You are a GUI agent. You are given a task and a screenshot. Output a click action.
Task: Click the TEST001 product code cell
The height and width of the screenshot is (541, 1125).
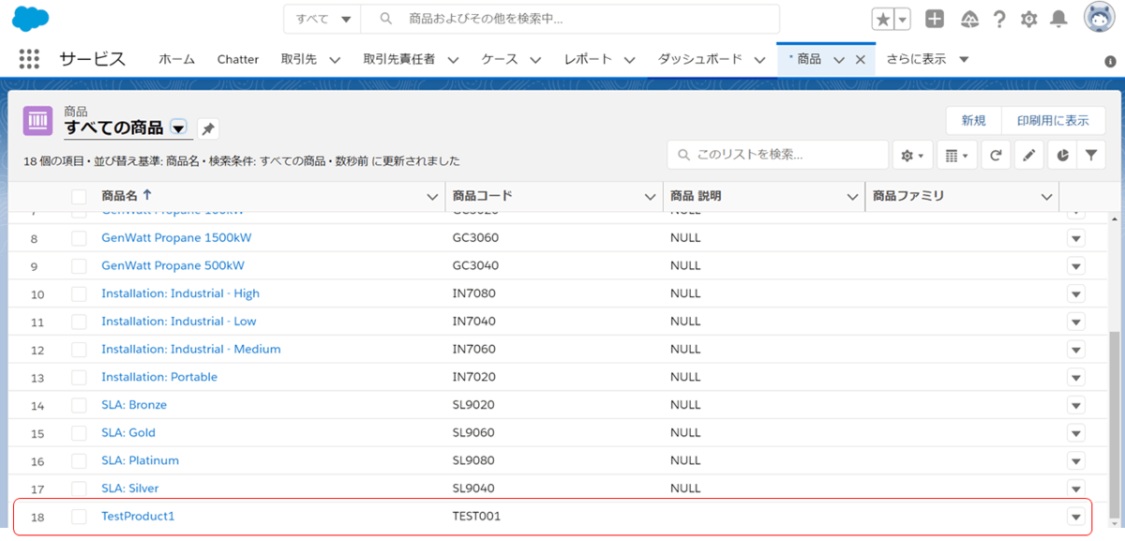[x=476, y=517]
